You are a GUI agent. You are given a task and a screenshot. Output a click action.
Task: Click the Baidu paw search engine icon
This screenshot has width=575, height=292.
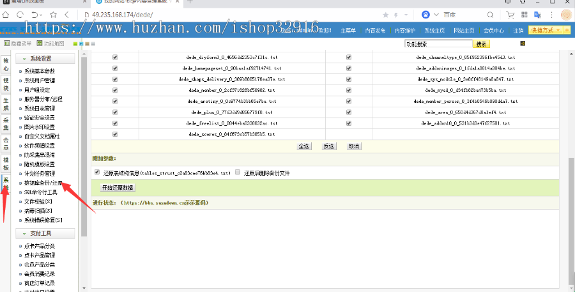[x=425, y=15]
